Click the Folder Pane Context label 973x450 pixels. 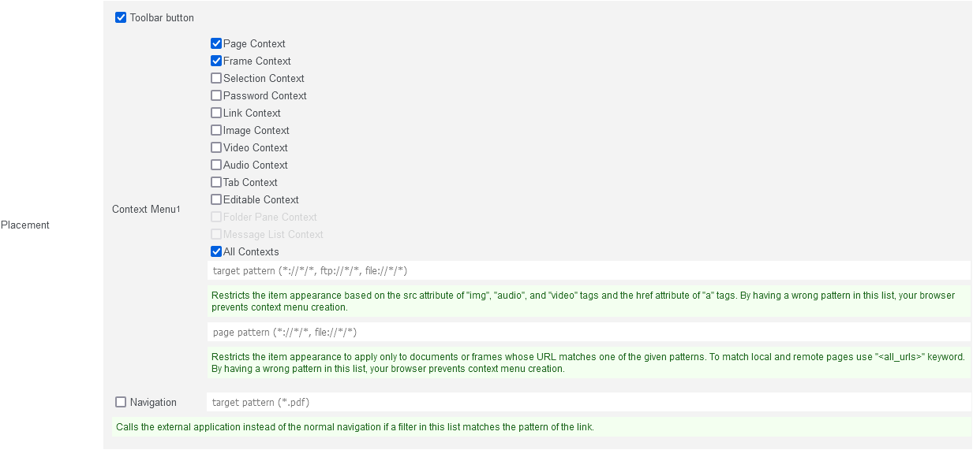[270, 218]
